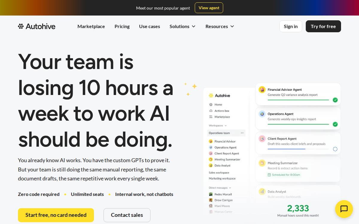Click the Financial Advisor Agent progress bar
Viewport: 359px width, 224px height.
click(298, 100)
